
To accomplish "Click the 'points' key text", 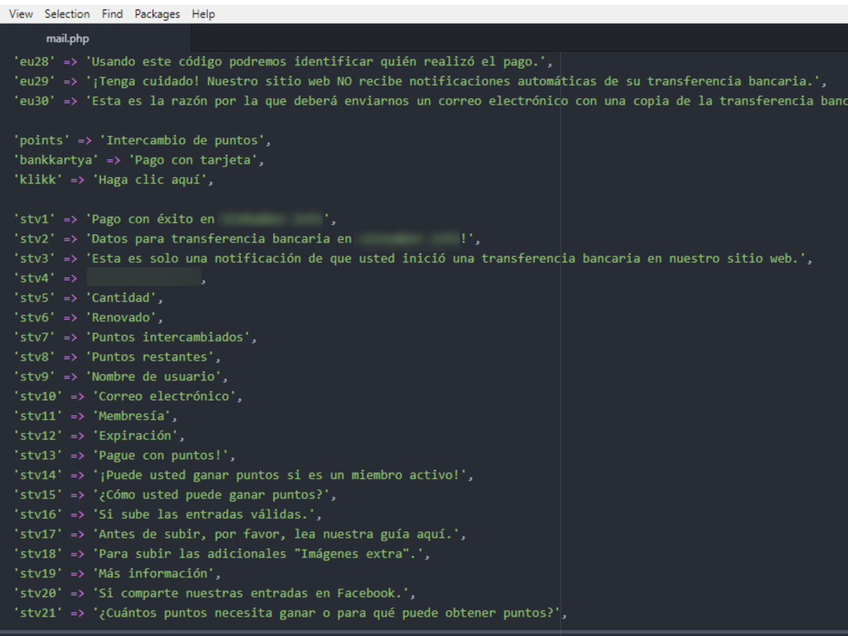I will tap(42, 141).
